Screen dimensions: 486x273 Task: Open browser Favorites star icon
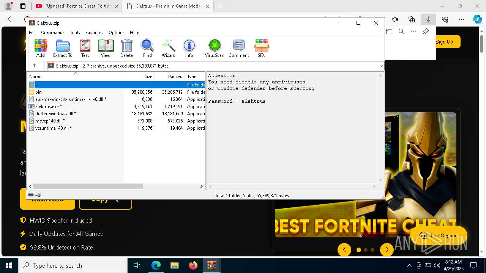tap(395, 19)
